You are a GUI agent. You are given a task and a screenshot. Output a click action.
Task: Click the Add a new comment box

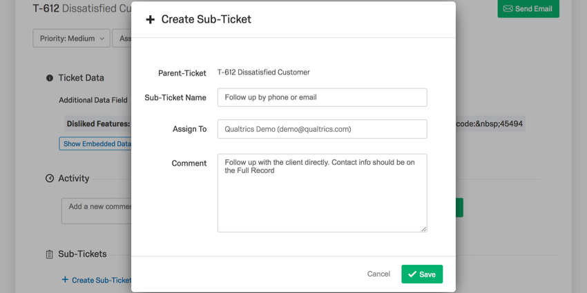click(x=96, y=211)
